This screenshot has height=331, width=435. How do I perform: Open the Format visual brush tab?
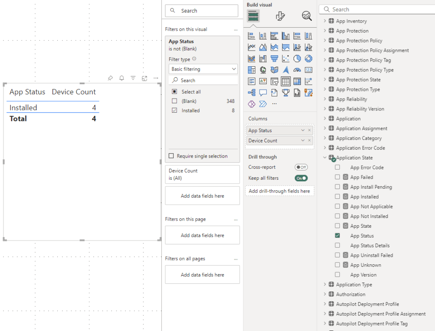coord(280,16)
